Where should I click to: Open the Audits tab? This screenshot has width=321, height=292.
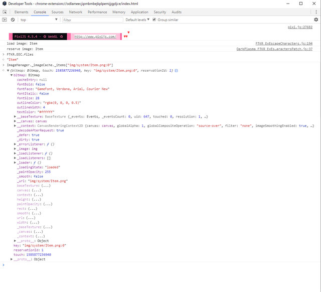point(177,12)
